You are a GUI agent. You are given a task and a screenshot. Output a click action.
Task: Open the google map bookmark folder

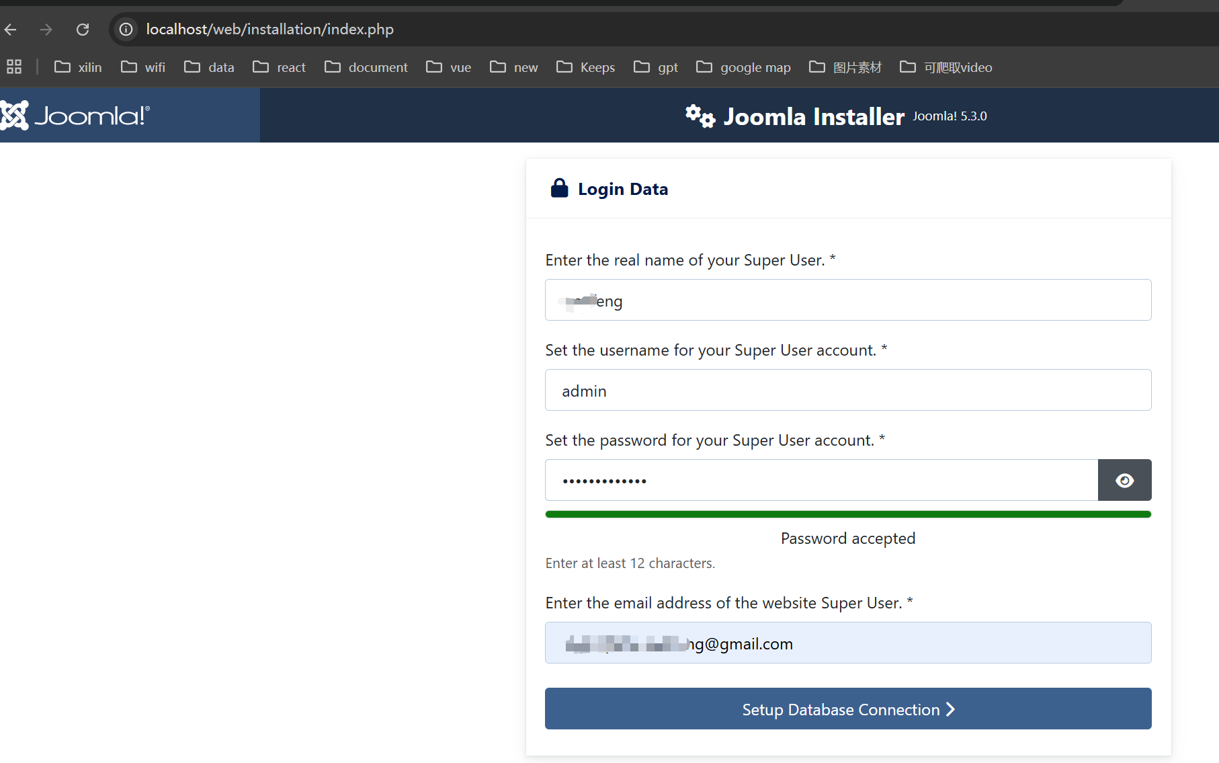click(743, 67)
